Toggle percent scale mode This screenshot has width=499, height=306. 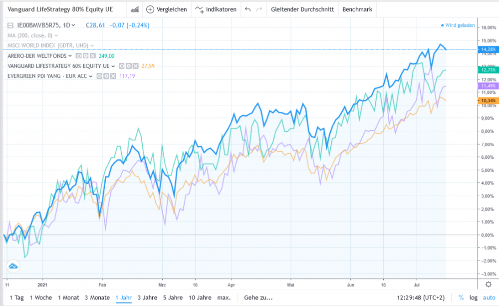click(463, 297)
